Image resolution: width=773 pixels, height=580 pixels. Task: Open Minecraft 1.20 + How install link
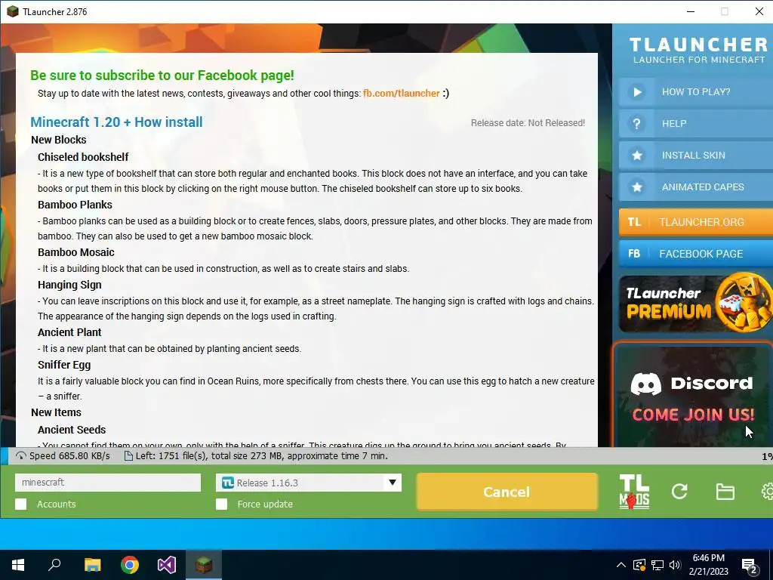[x=116, y=122]
